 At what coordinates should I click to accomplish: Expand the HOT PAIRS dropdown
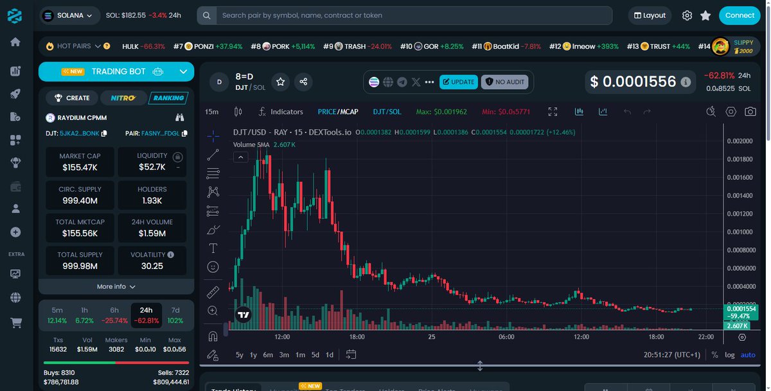coord(98,46)
